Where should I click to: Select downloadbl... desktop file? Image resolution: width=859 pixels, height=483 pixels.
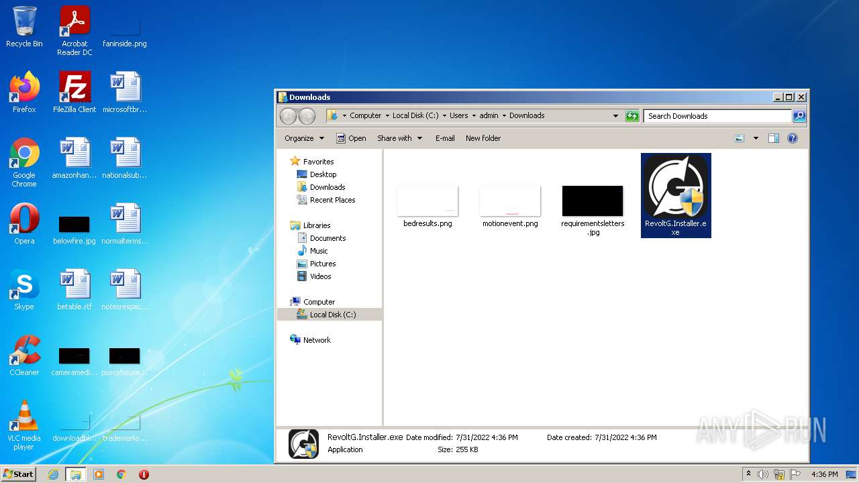coord(74,427)
